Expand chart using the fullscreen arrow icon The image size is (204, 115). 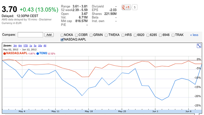[x=199, y=46]
